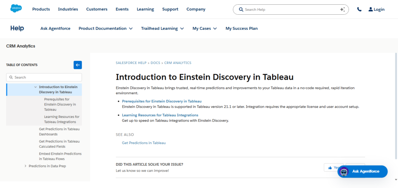Open Embed Einstein Predictions in Tableau Flows

click(60, 156)
